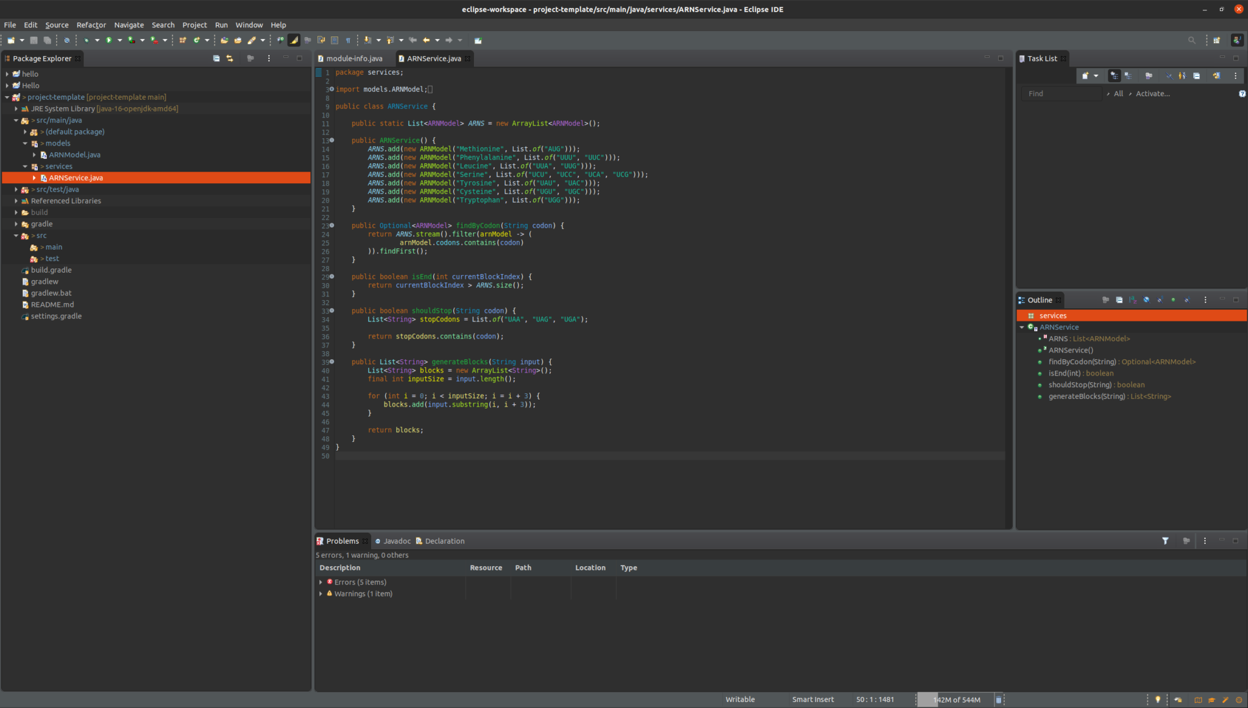Image resolution: width=1248 pixels, height=708 pixels.
Task: Toggle Link with Editor in Package Explorer
Action: [x=230, y=58]
